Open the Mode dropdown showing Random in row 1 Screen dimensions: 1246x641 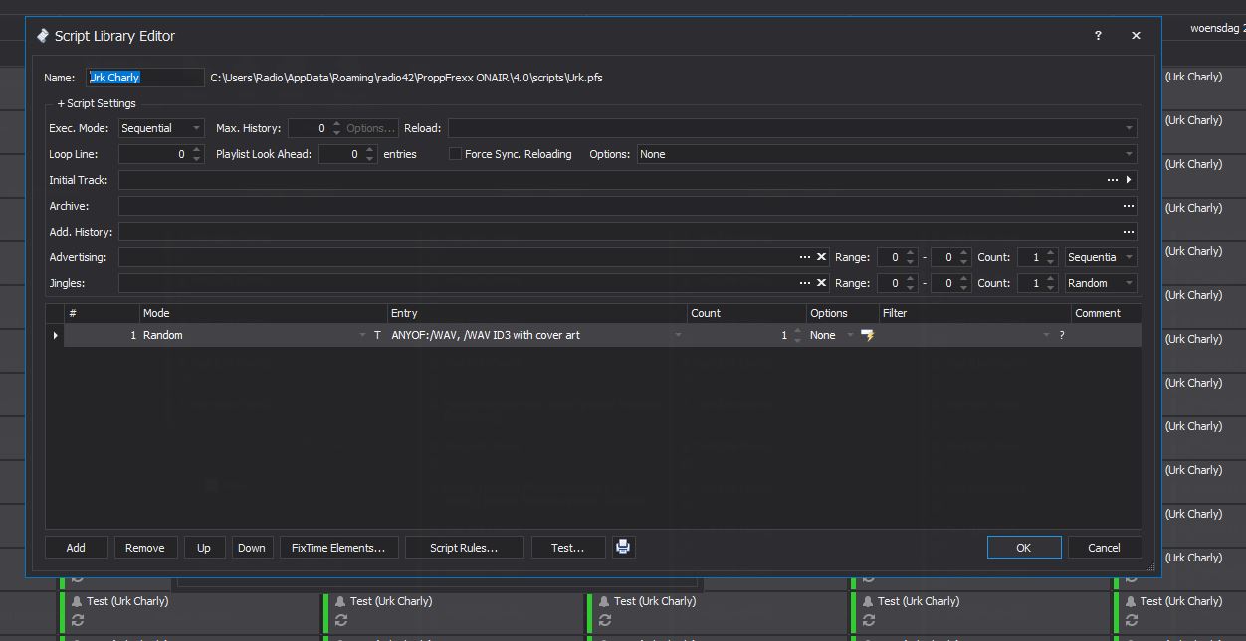(x=362, y=336)
